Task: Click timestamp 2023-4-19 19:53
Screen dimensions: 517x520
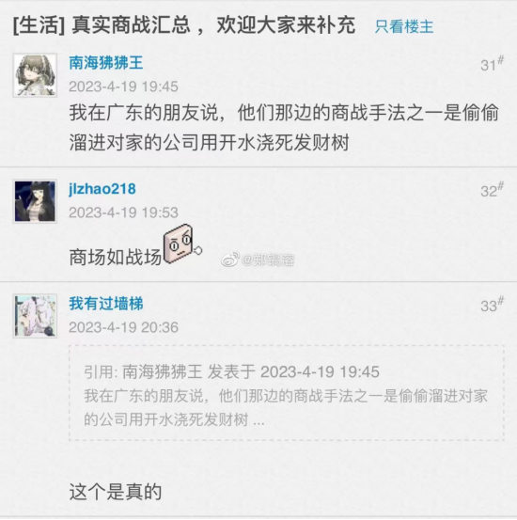Action: tap(123, 213)
